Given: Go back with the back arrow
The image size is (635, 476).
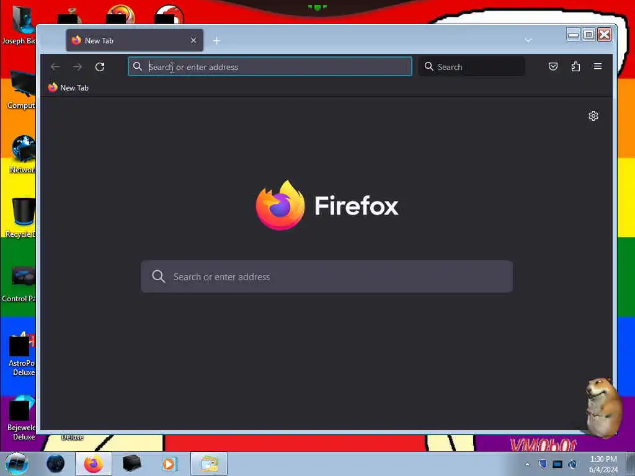Looking at the screenshot, I should pos(55,67).
